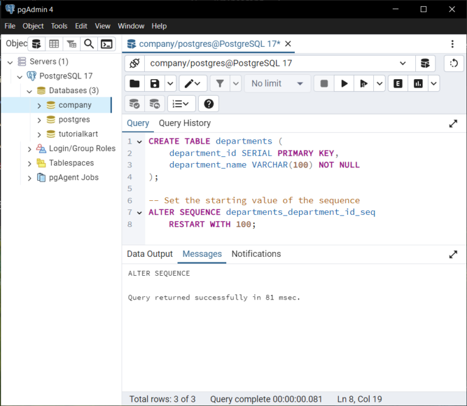The image size is (467, 406).
Task: Click the Search Objects magnifier icon
Action: click(89, 44)
